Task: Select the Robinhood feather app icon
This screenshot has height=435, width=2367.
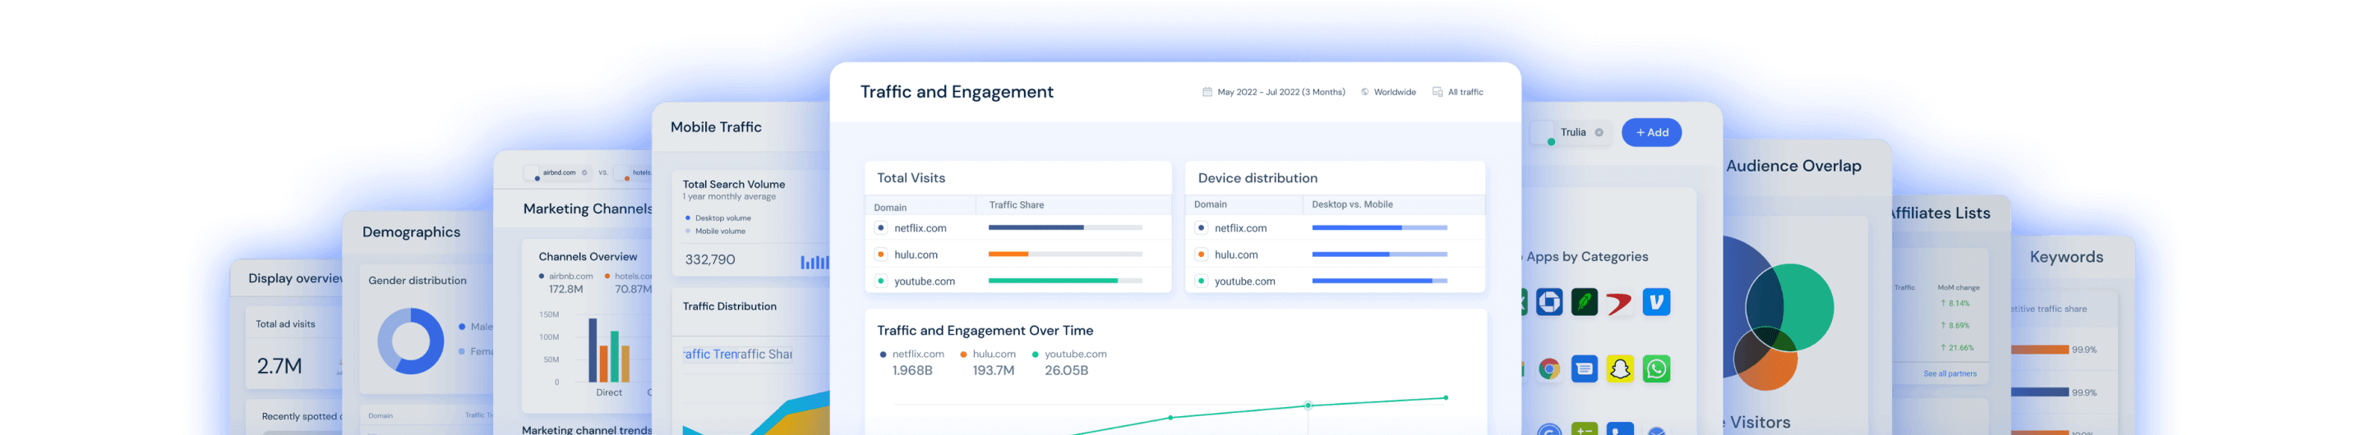Action: (x=1584, y=302)
